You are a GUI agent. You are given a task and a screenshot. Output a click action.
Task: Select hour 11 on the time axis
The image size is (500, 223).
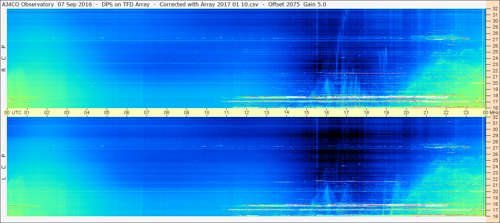tap(227, 112)
